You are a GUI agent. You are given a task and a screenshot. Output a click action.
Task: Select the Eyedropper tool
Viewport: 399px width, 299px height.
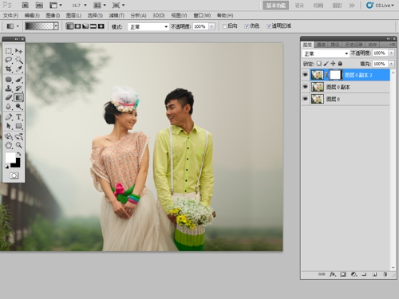coord(18,69)
